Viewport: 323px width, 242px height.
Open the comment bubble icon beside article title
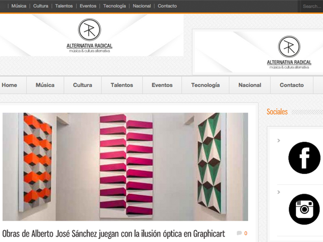coord(239,233)
